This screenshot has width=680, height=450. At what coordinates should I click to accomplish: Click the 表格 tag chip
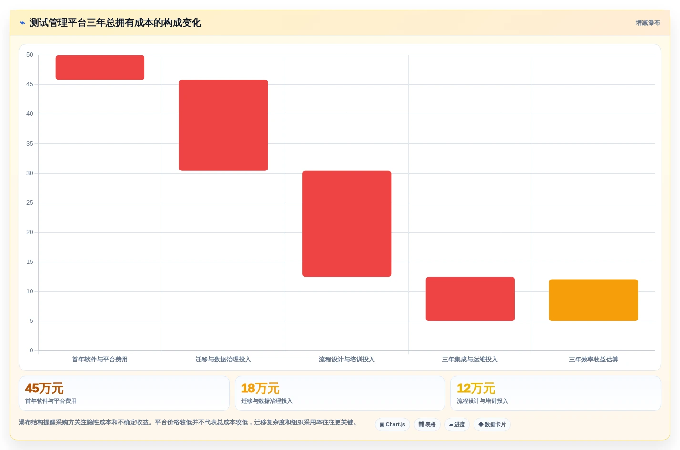(x=427, y=424)
